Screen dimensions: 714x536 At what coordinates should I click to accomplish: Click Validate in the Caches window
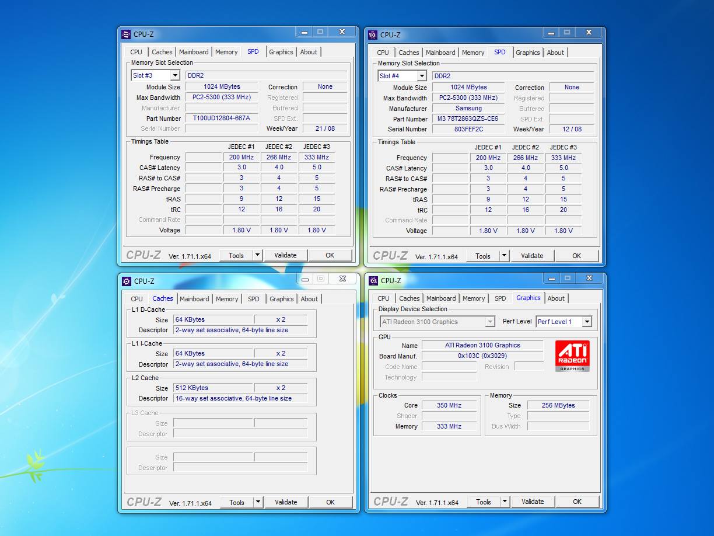(x=286, y=502)
